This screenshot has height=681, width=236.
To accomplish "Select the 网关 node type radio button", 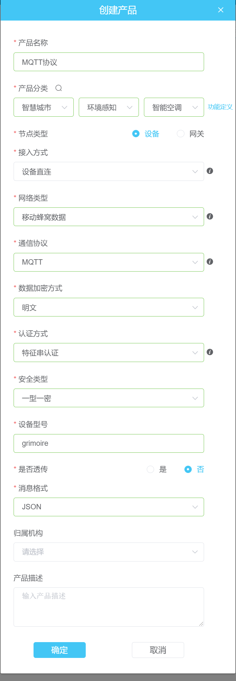I will click(x=180, y=134).
